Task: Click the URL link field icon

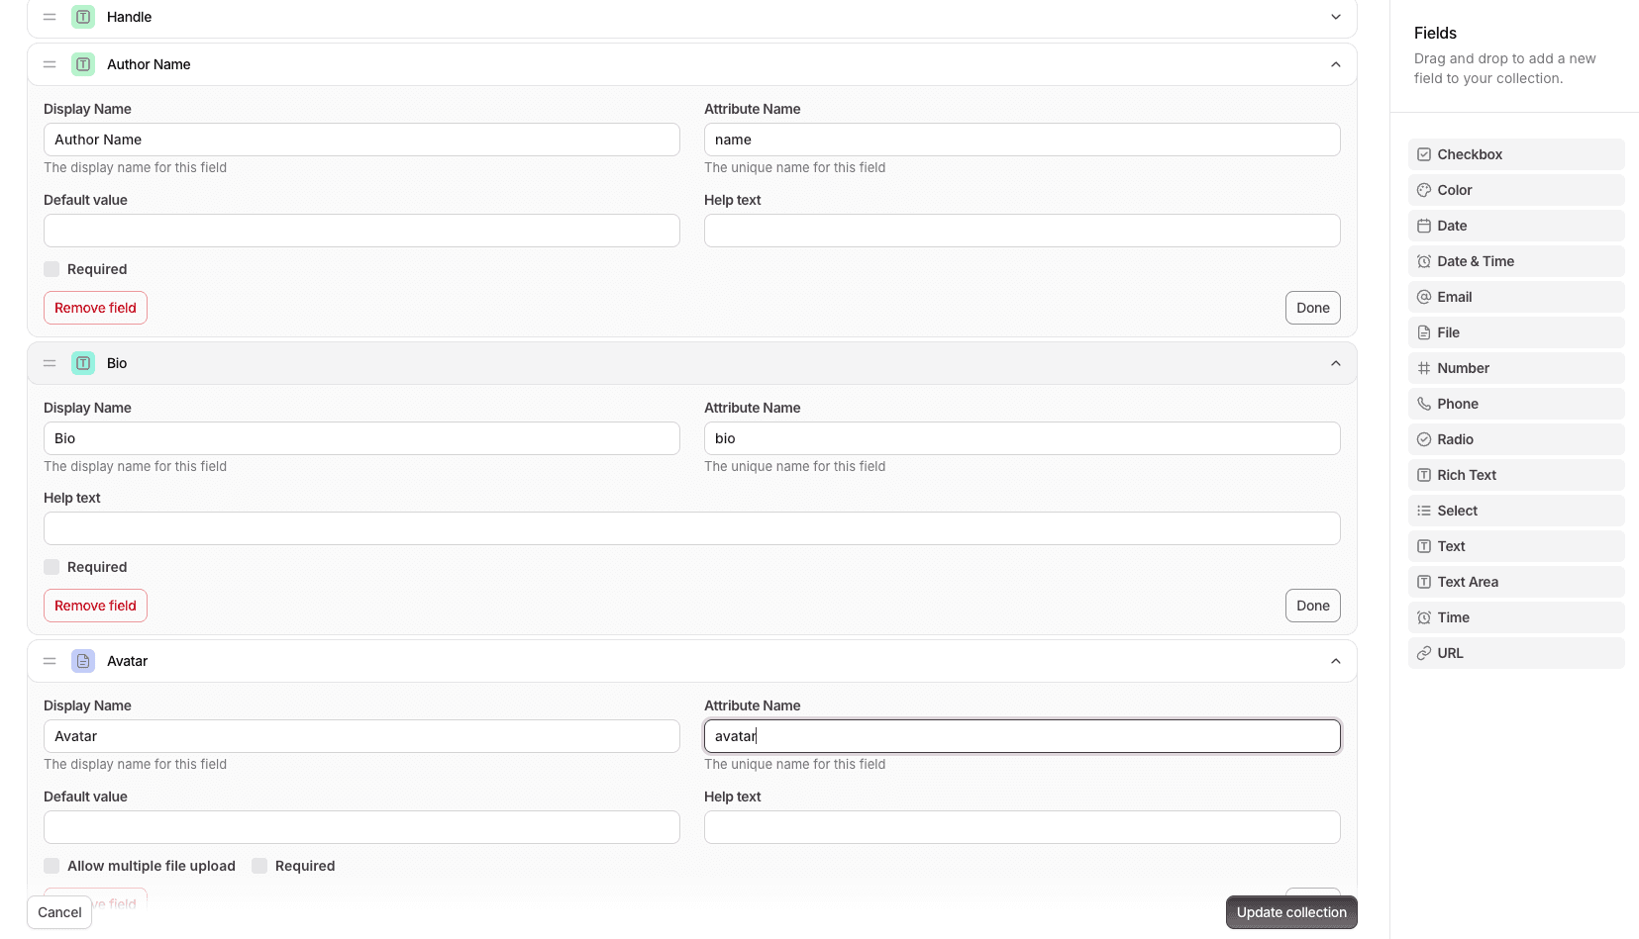Action: coord(1423,653)
